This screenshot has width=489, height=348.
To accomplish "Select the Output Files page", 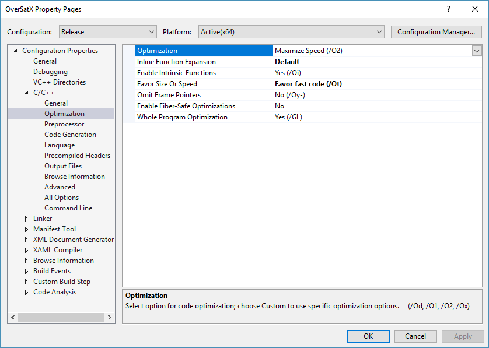I will coord(63,166).
